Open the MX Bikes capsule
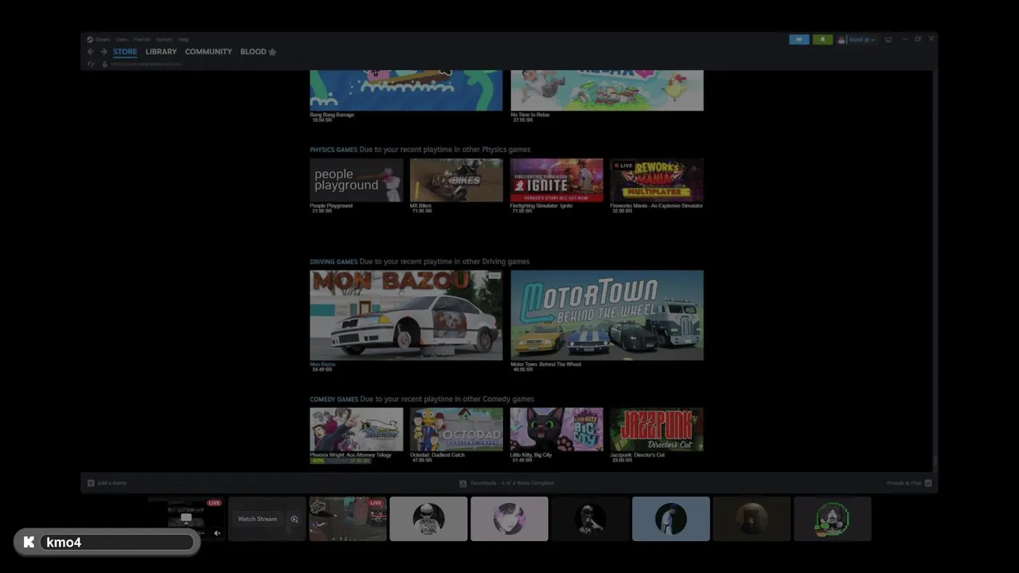Image resolution: width=1019 pixels, height=573 pixels. click(x=456, y=180)
